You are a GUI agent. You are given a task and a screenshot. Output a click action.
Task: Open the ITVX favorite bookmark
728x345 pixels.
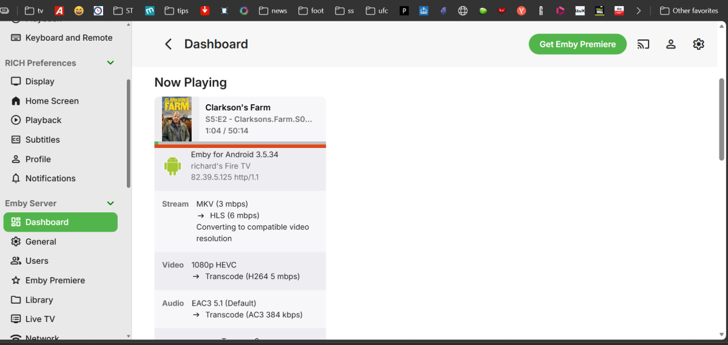coord(580,10)
